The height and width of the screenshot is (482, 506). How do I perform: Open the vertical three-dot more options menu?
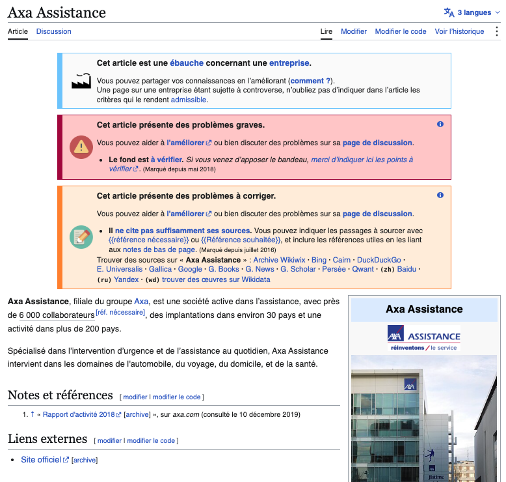click(497, 31)
